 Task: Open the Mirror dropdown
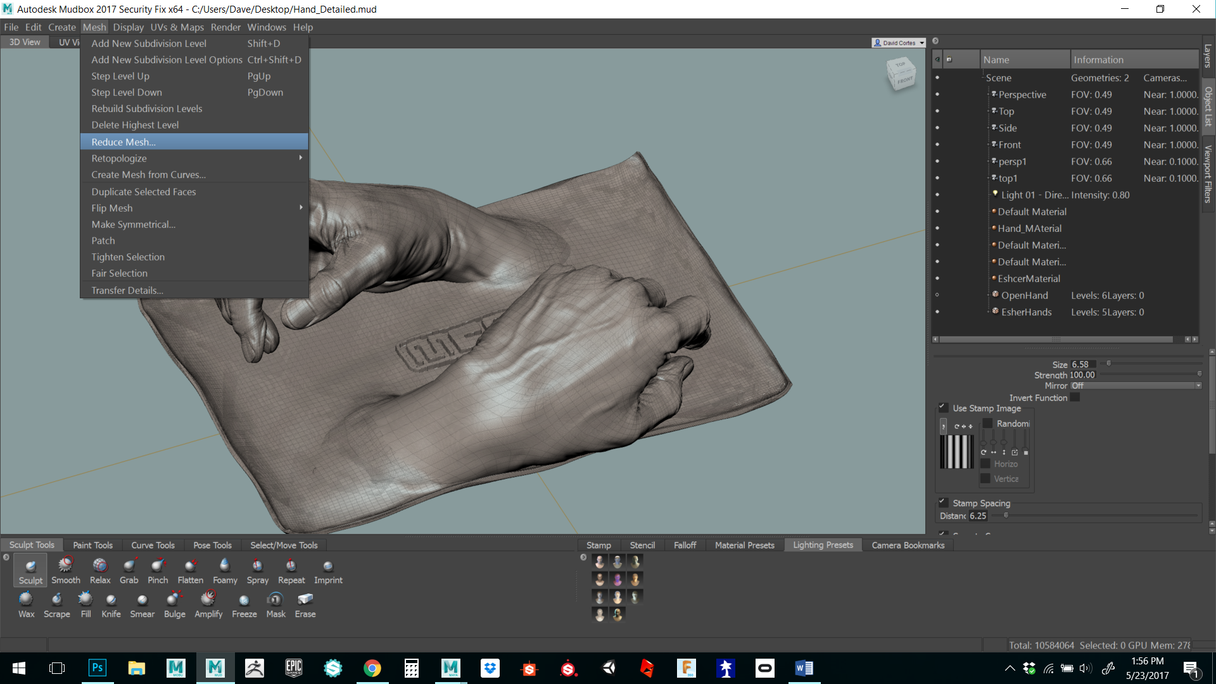(x=1136, y=386)
